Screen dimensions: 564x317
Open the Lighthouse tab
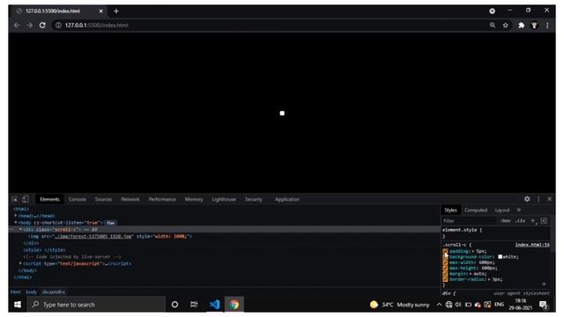click(x=224, y=199)
